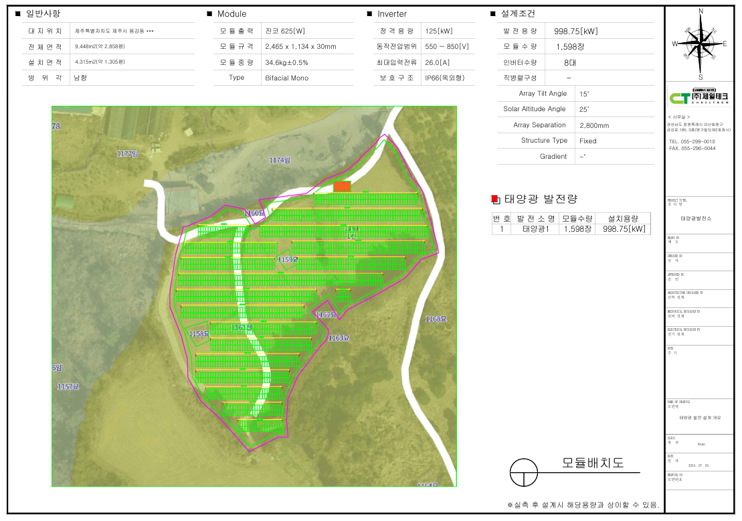742x521 pixels.
Task: Select parcel label 1159묘 on the map
Action: tap(287, 260)
